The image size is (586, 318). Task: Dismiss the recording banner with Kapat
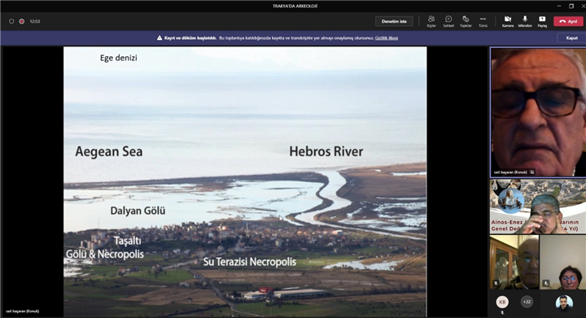click(x=571, y=38)
